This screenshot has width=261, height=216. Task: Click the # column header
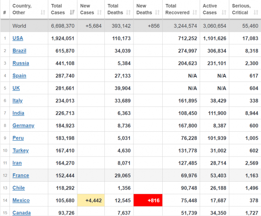click(5, 13)
